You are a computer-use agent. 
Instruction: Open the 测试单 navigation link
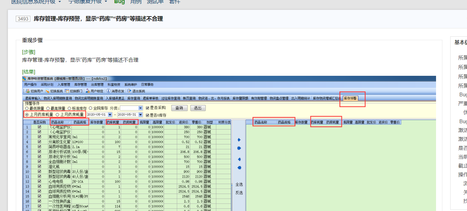tap(155, 2)
